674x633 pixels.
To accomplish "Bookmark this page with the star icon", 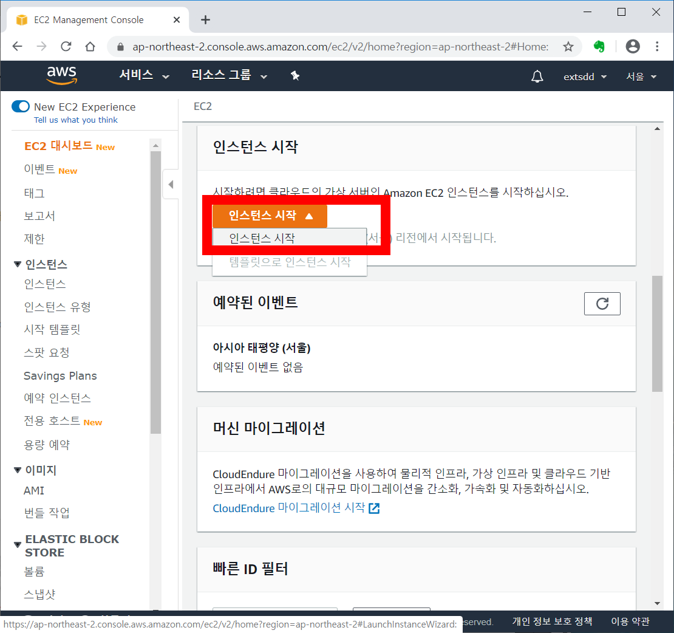I will pyautogui.click(x=568, y=46).
